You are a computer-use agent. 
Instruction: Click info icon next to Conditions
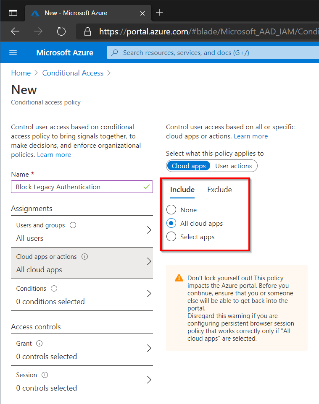click(54, 288)
